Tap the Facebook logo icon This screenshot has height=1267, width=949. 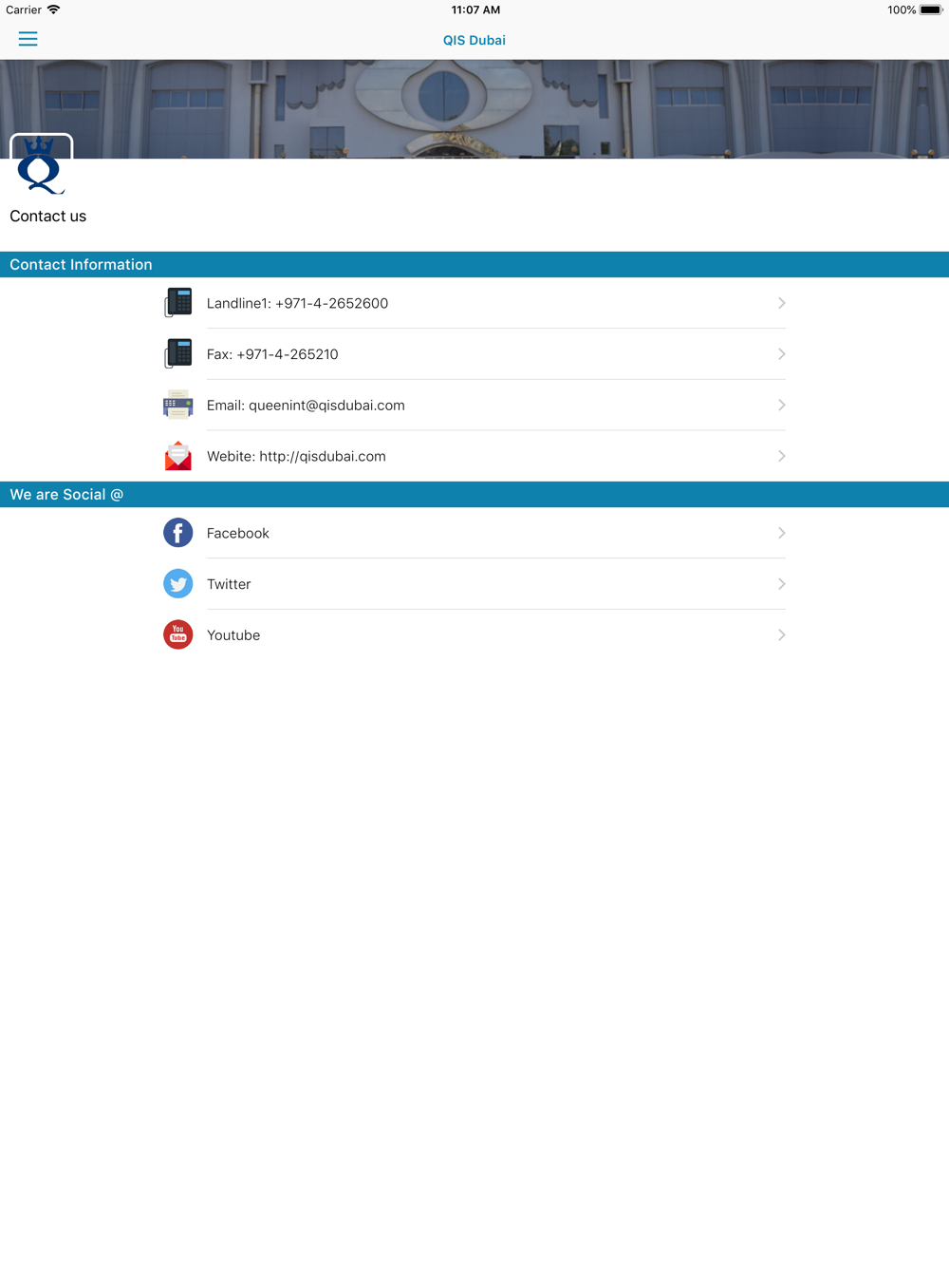178,533
